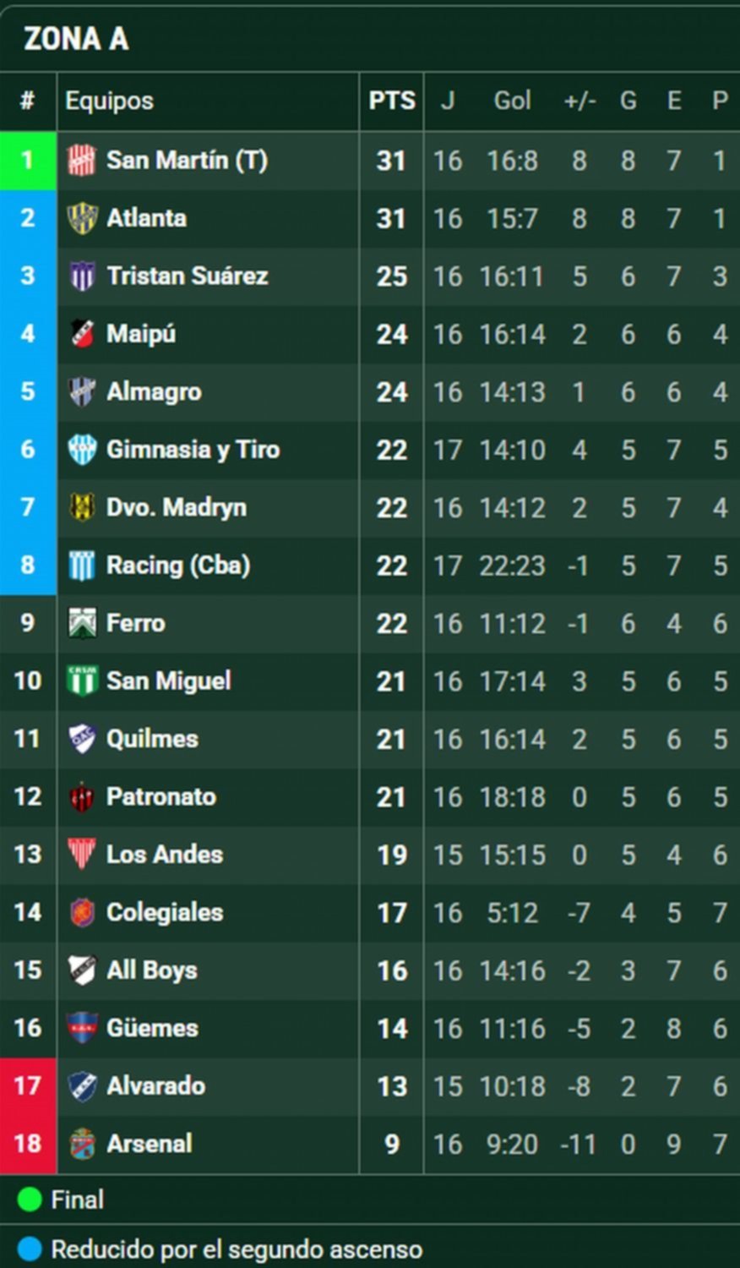
Task: Click the Ferro club logo
Action: (82, 623)
